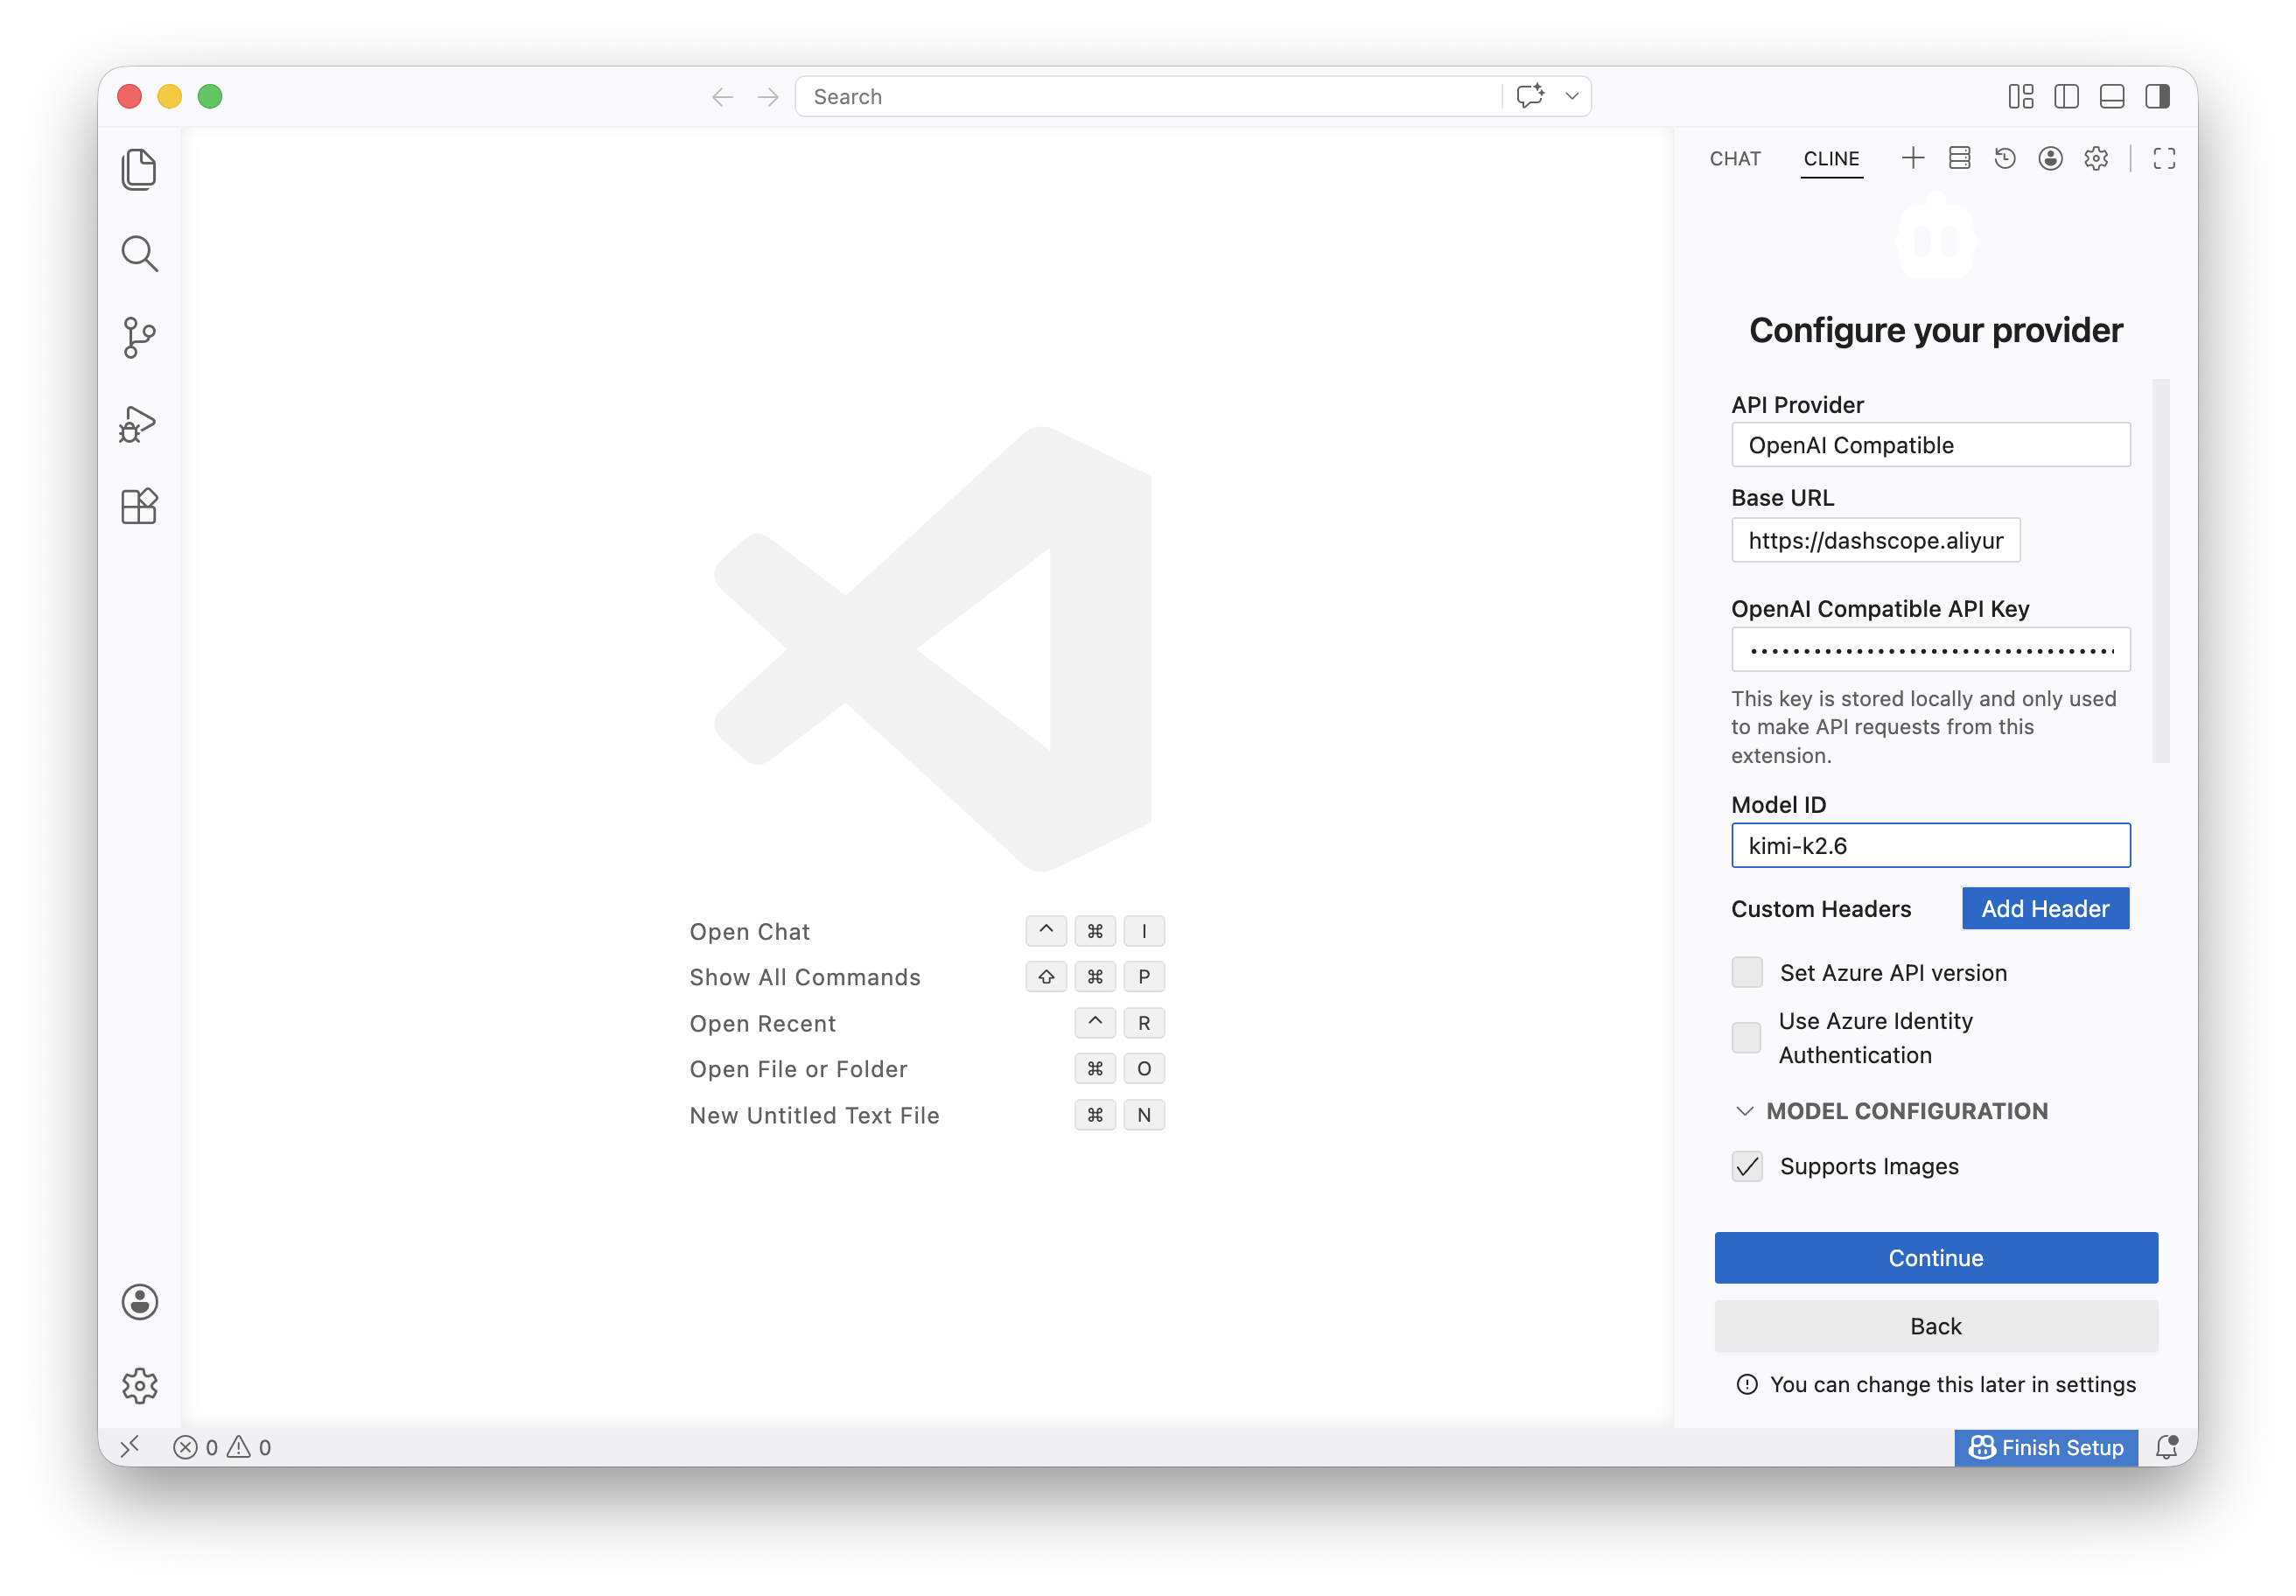Uncheck the Supports Images checkbox

pos(1747,1166)
